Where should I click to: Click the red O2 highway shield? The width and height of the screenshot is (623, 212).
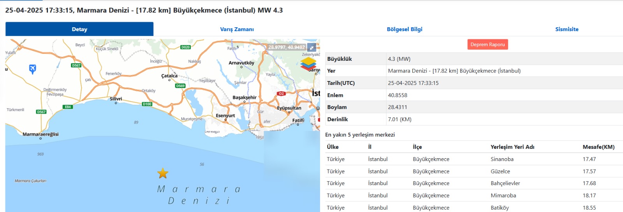[281, 94]
